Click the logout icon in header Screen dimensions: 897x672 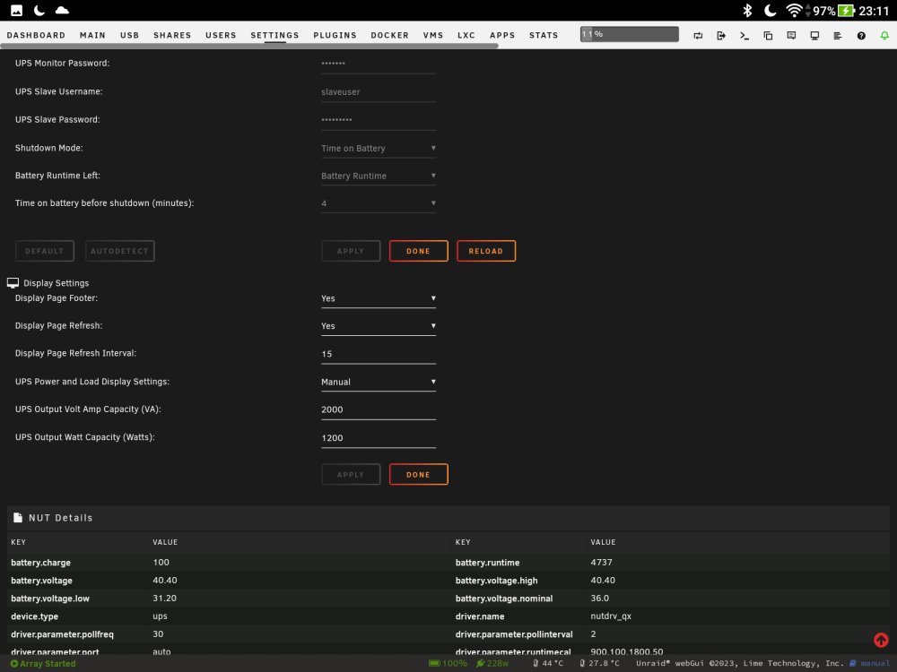tap(721, 36)
